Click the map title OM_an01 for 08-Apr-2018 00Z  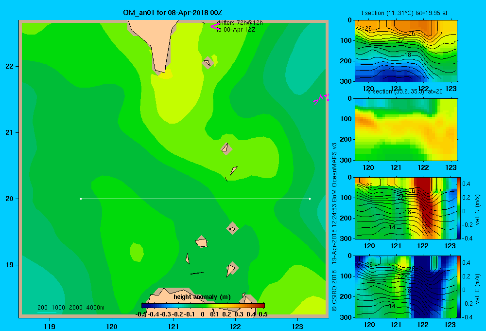click(173, 13)
